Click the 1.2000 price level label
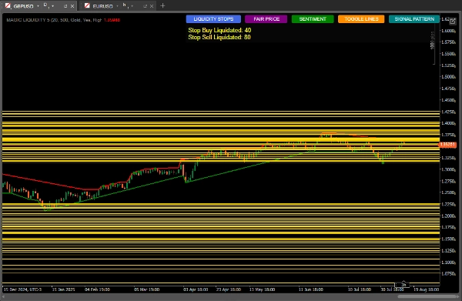462x301 pixels. click(x=448, y=216)
